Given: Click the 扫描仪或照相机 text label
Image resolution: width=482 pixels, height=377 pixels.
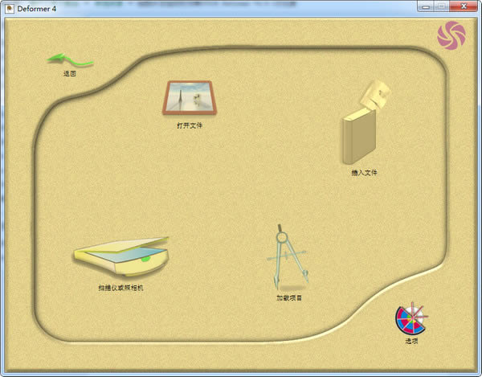Looking at the screenshot, I should coord(121,287).
